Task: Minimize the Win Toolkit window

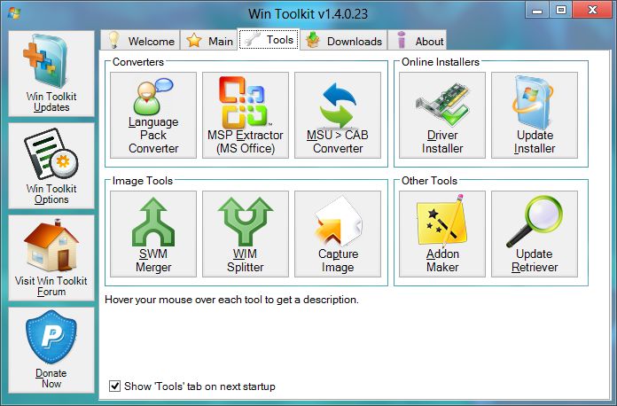Action: coord(536,11)
